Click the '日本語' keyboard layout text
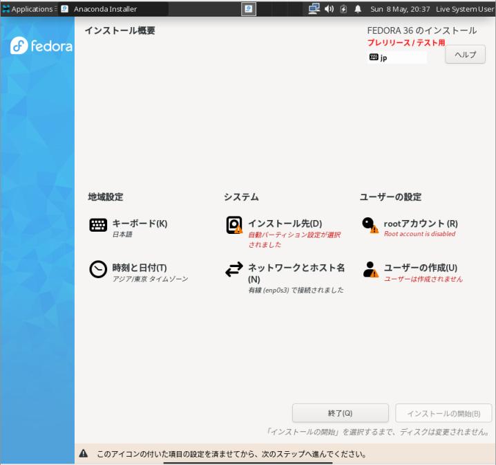The width and height of the screenshot is (496, 465). click(122, 234)
